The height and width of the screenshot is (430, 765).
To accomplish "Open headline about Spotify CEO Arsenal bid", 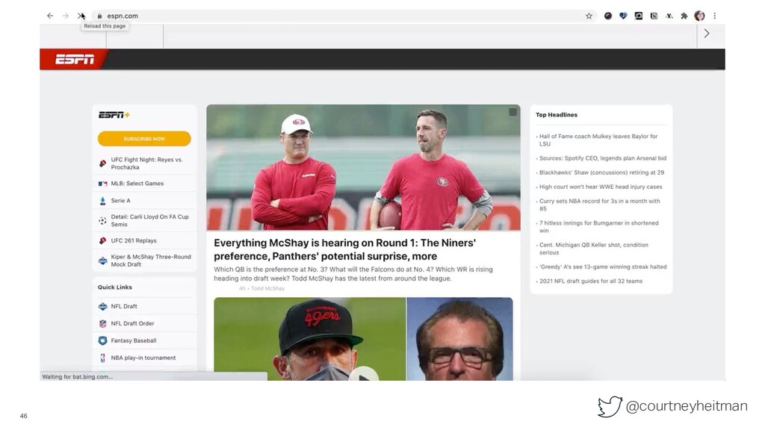I will tap(603, 158).
